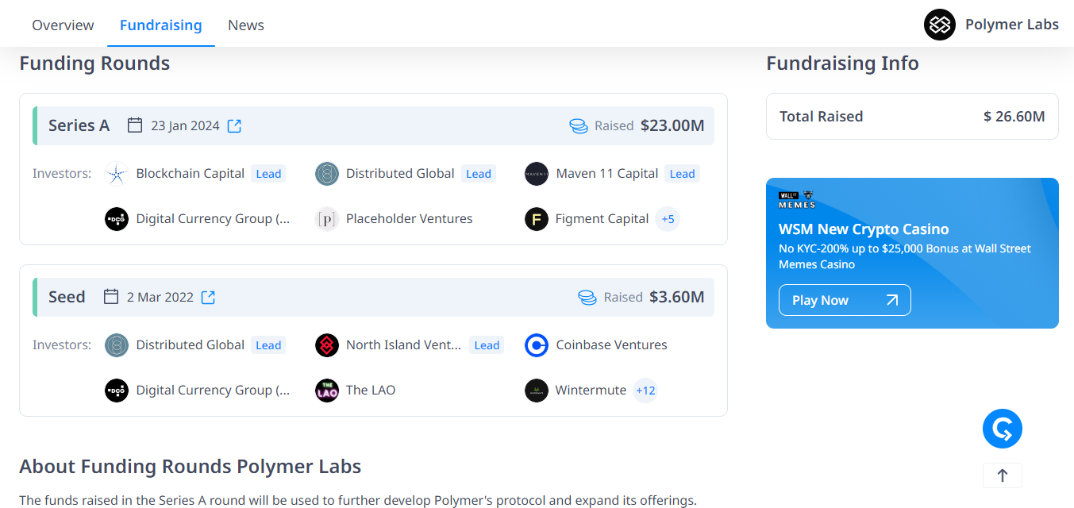Image resolution: width=1074 pixels, height=508 pixels.
Task: Click the Wintermute logo
Action: coord(537,391)
